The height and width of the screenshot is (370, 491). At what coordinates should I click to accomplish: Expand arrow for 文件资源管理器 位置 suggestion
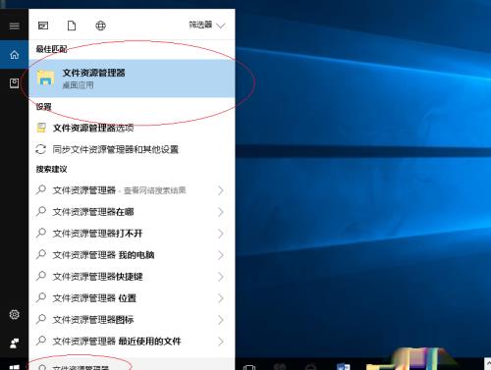click(x=221, y=298)
